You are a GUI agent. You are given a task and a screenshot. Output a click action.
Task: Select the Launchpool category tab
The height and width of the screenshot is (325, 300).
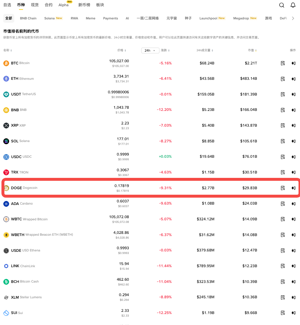coord(209,18)
